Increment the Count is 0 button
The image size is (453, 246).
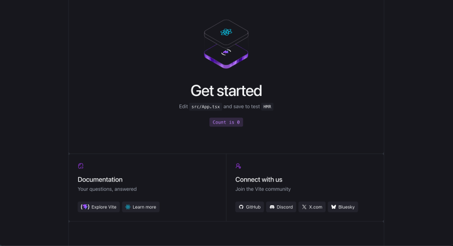coord(226,122)
